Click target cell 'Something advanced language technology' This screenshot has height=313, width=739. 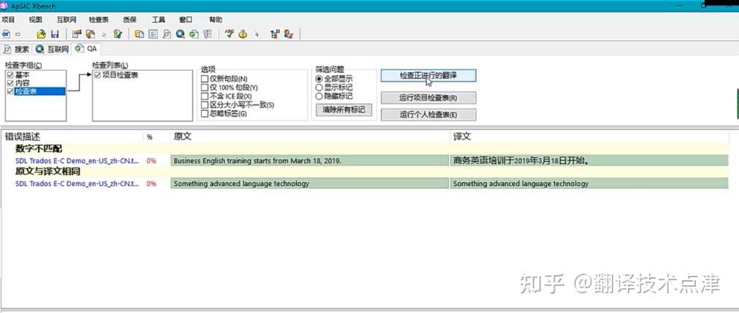589,184
